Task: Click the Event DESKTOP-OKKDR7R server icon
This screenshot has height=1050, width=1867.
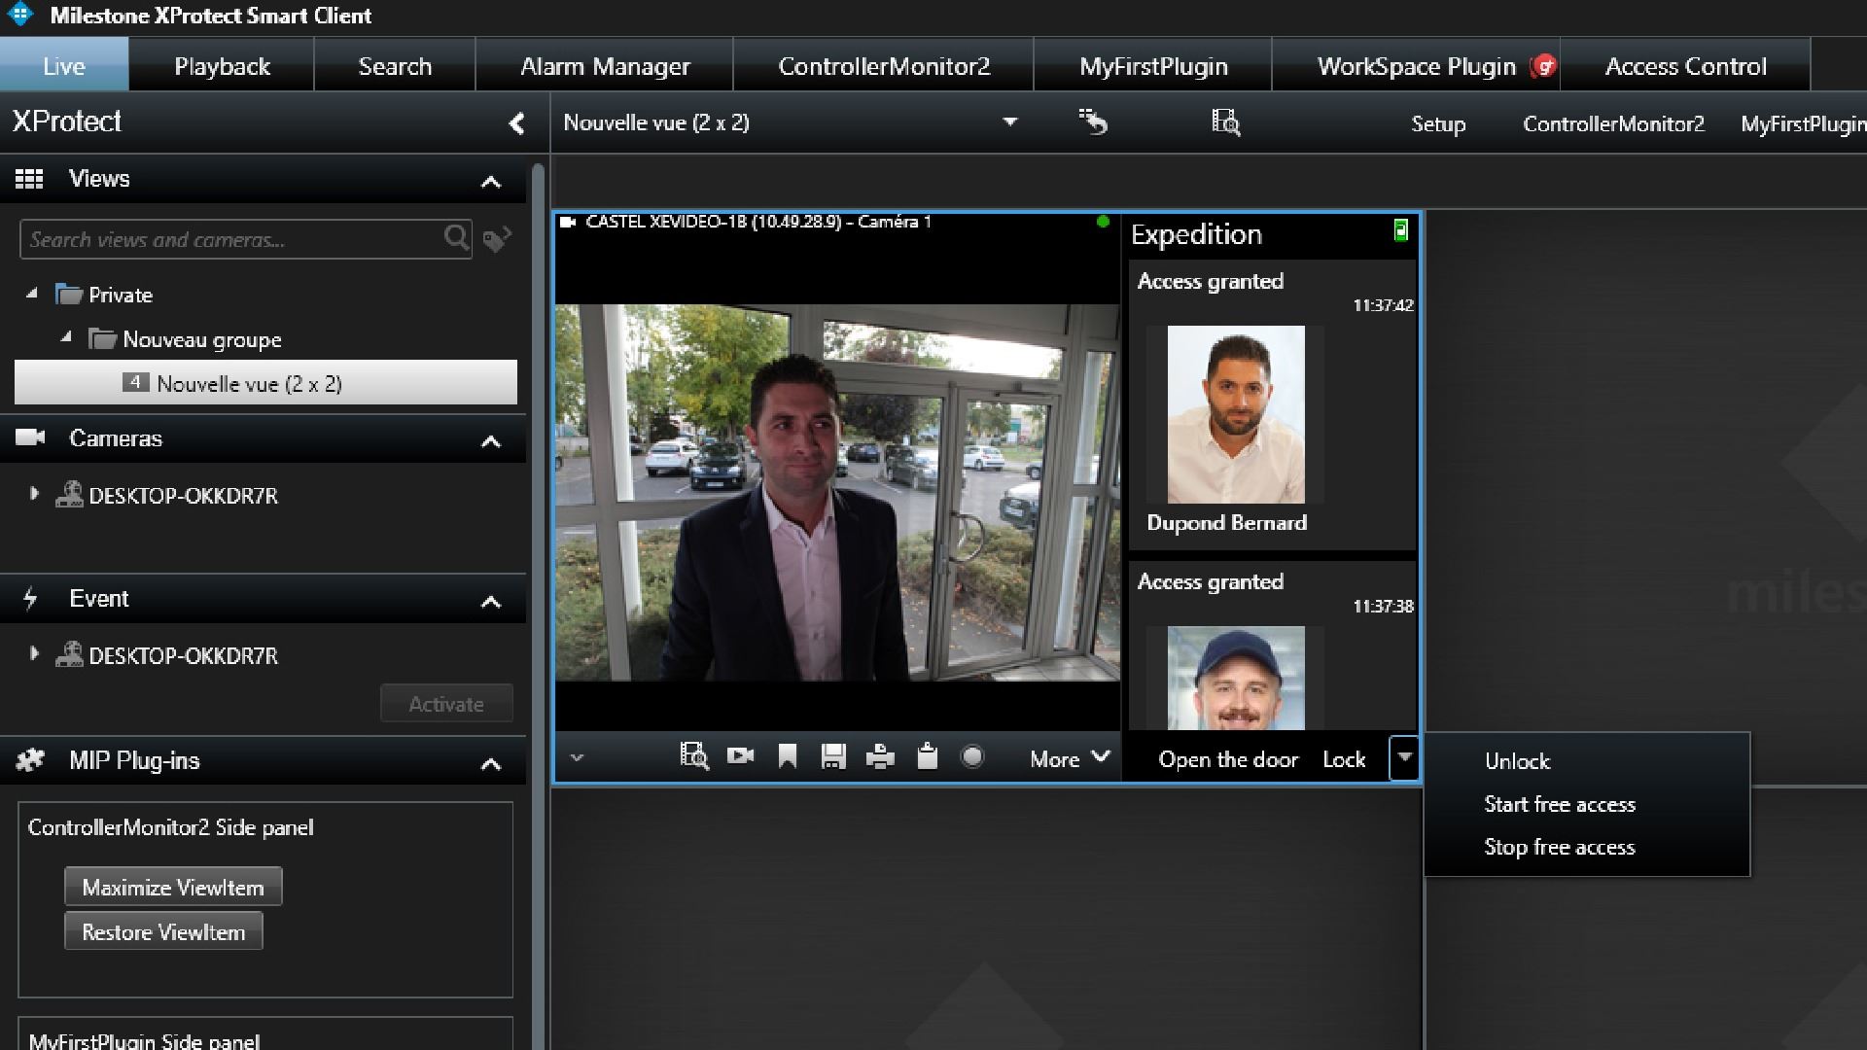Action: coord(68,655)
